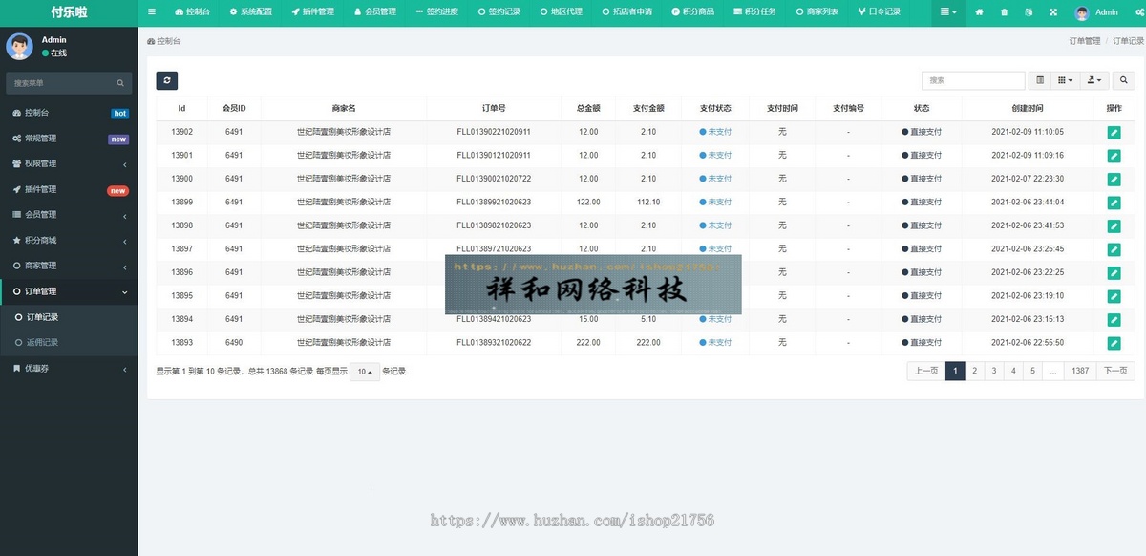Click 订单管理 breadcrumb link

(x=1084, y=42)
